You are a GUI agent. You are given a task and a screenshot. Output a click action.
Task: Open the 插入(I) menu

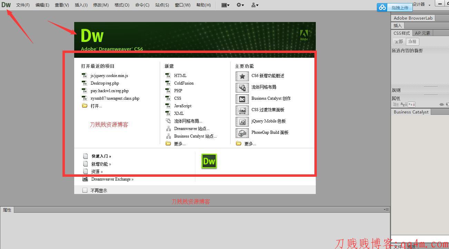pos(81,5)
